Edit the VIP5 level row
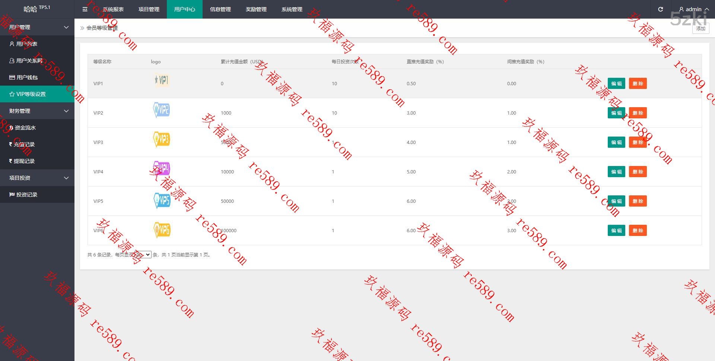 616,201
